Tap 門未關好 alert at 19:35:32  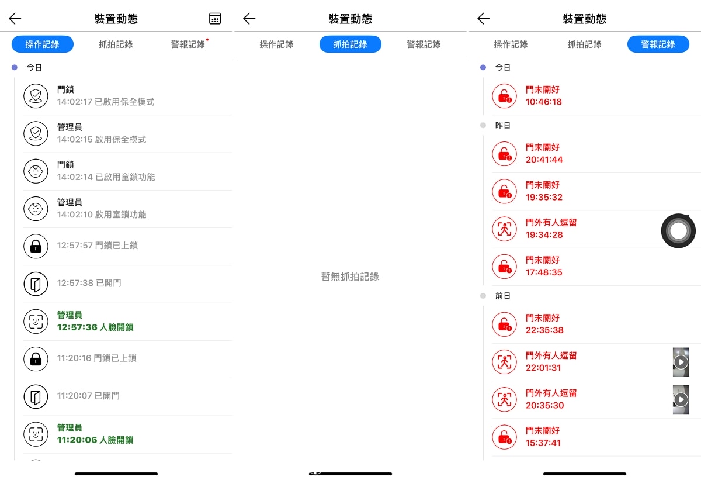click(544, 191)
